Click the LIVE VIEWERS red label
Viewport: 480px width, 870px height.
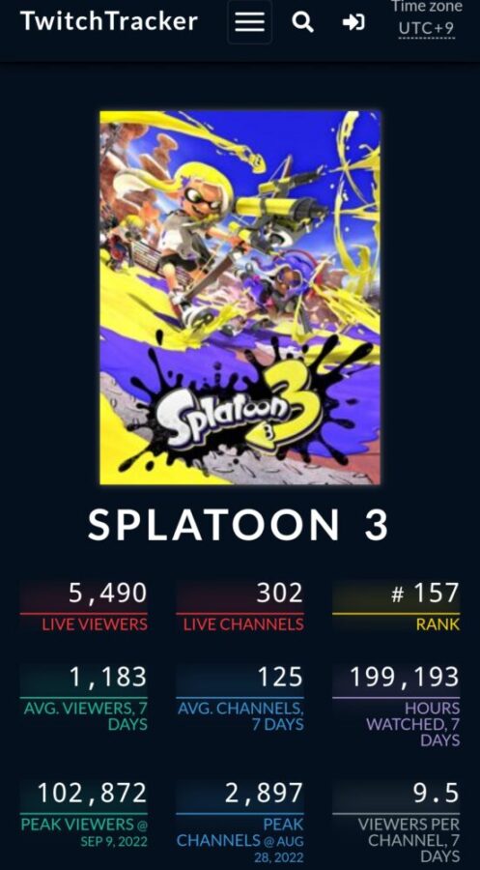point(95,624)
